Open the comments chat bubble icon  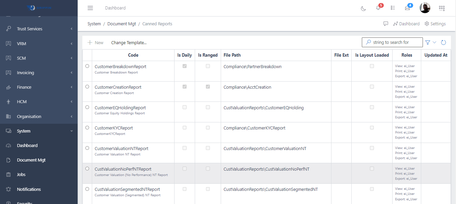(386, 24)
